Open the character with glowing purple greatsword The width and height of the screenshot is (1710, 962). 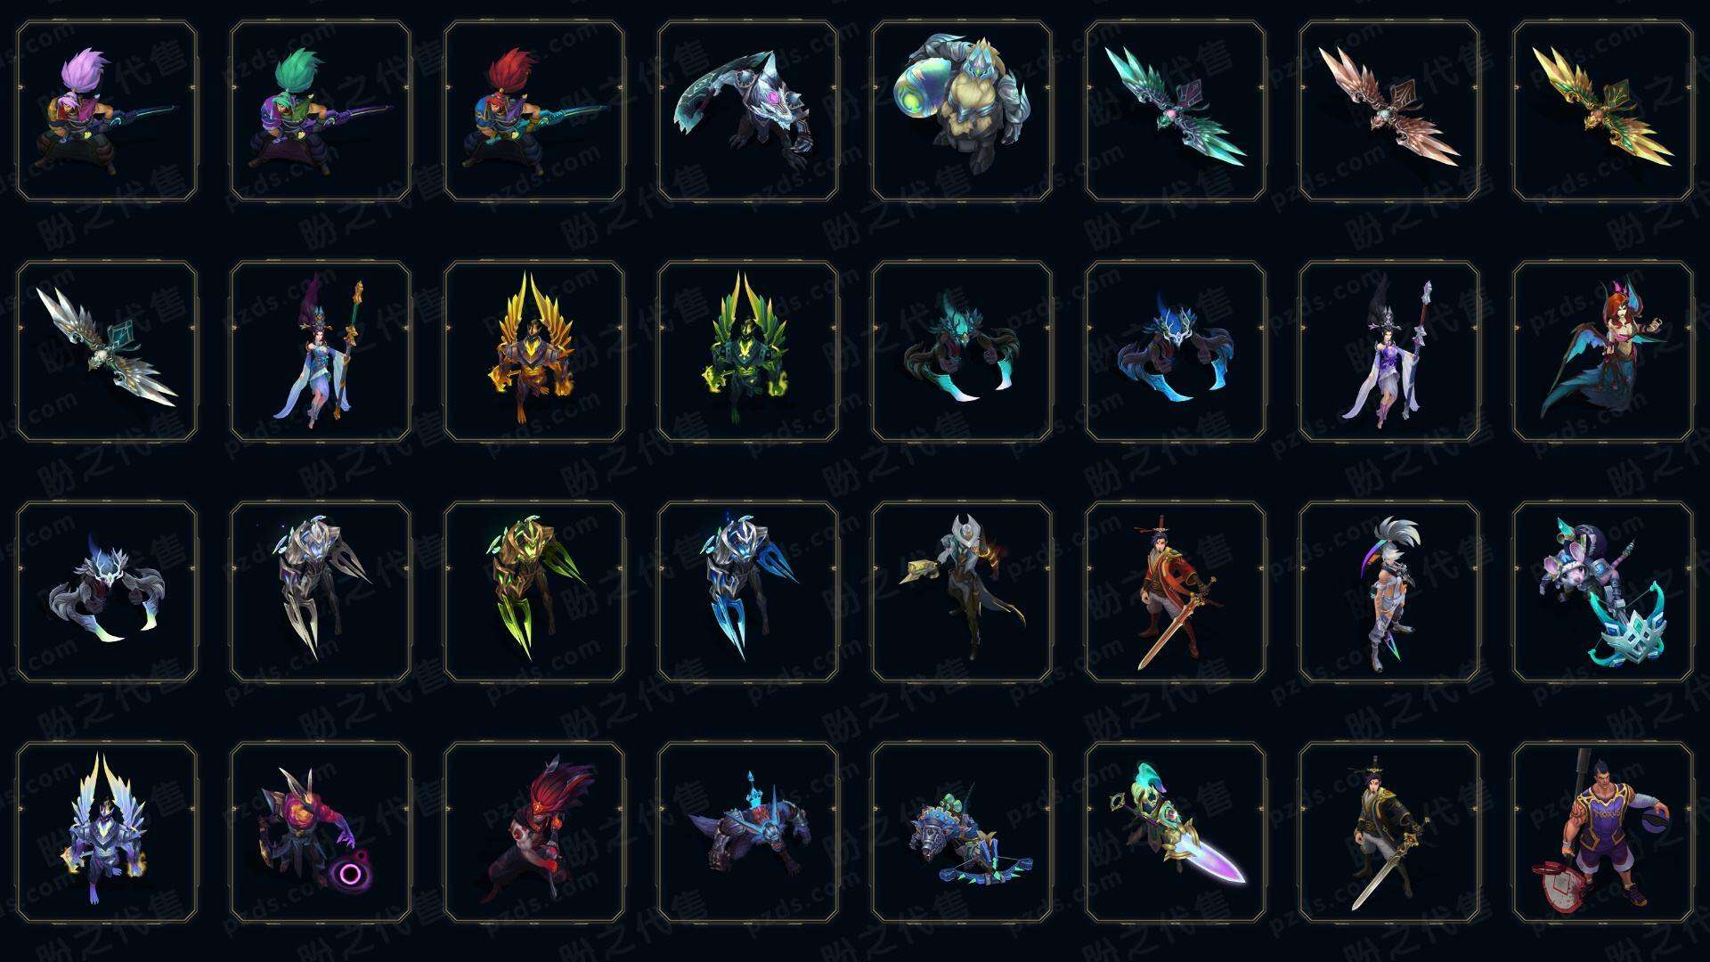(x=1176, y=832)
